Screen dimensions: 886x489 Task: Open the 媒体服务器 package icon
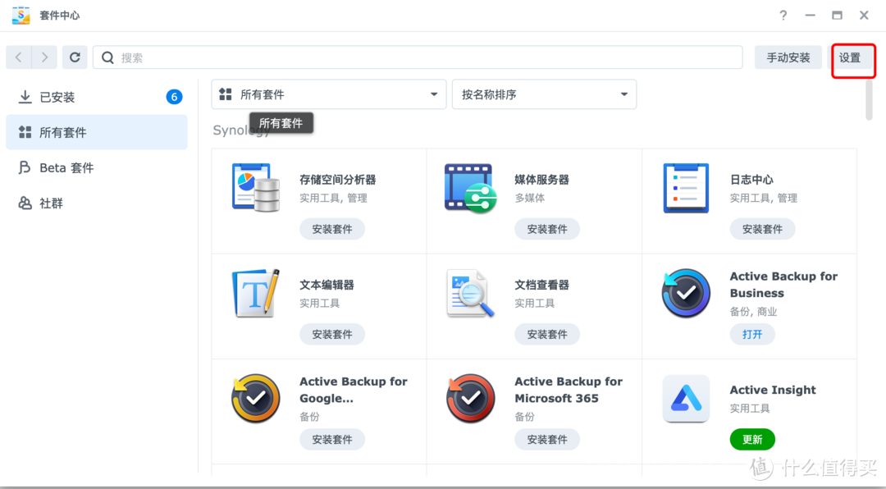click(x=471, y=188)
